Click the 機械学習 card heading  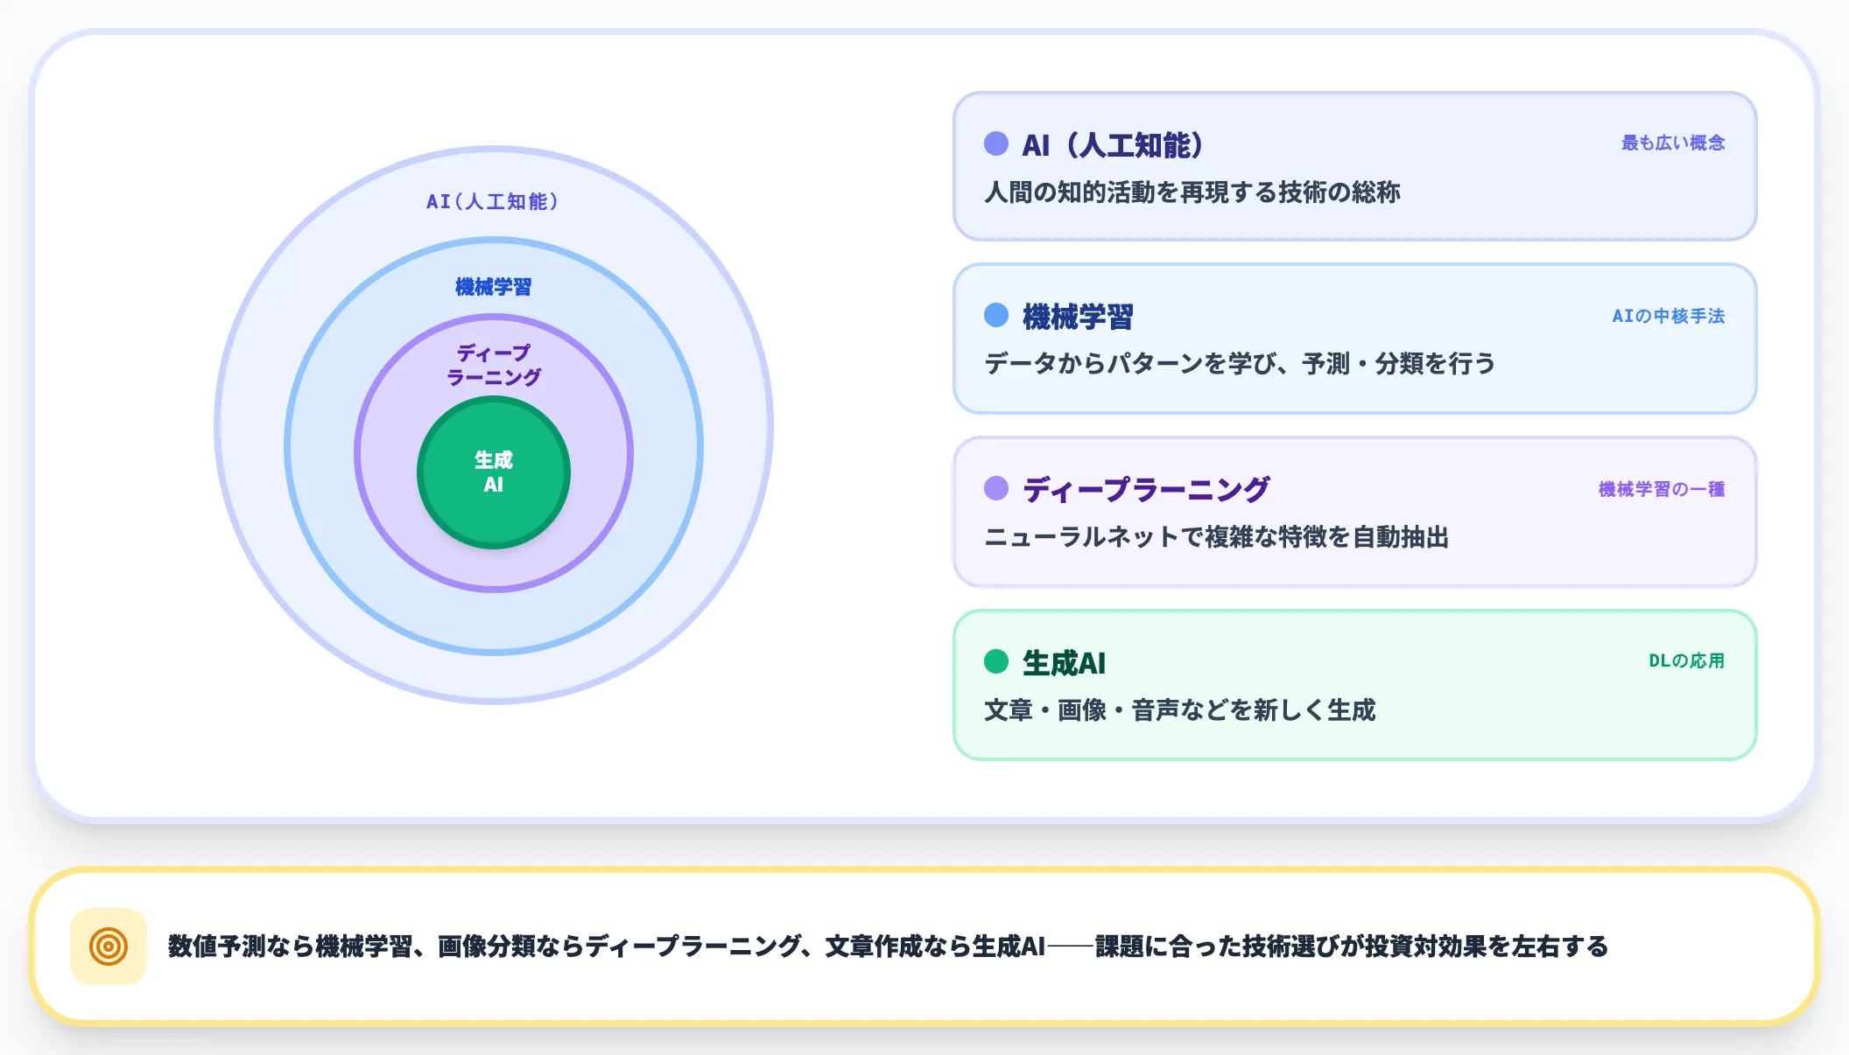[1078, 317]
